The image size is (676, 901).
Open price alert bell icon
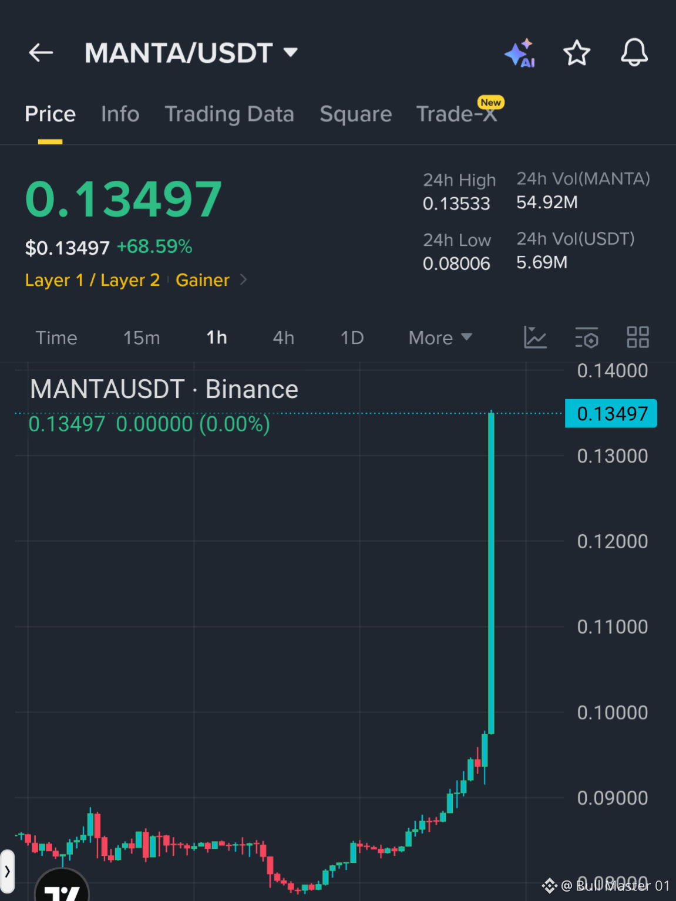pos(634,53)
